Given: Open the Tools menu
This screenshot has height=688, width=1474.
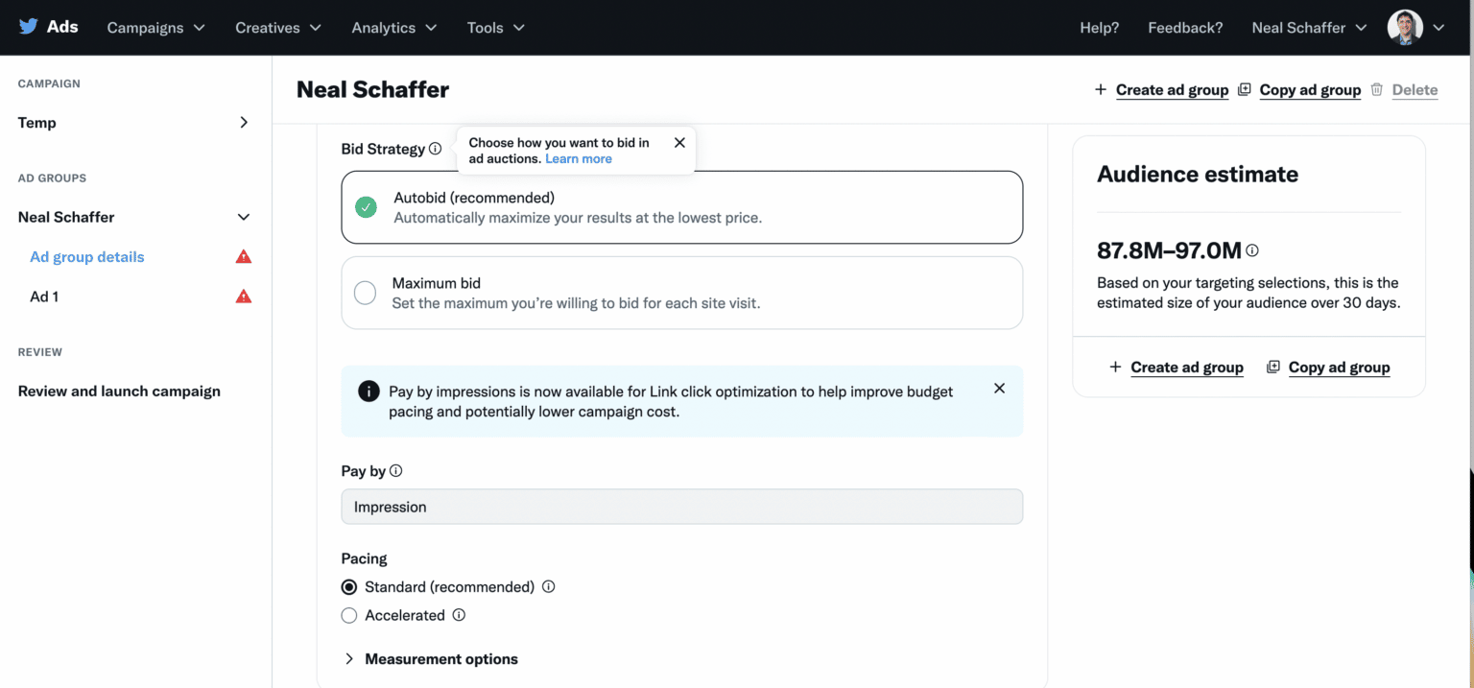Looking at the screenshot, I should tap(495, 28).
